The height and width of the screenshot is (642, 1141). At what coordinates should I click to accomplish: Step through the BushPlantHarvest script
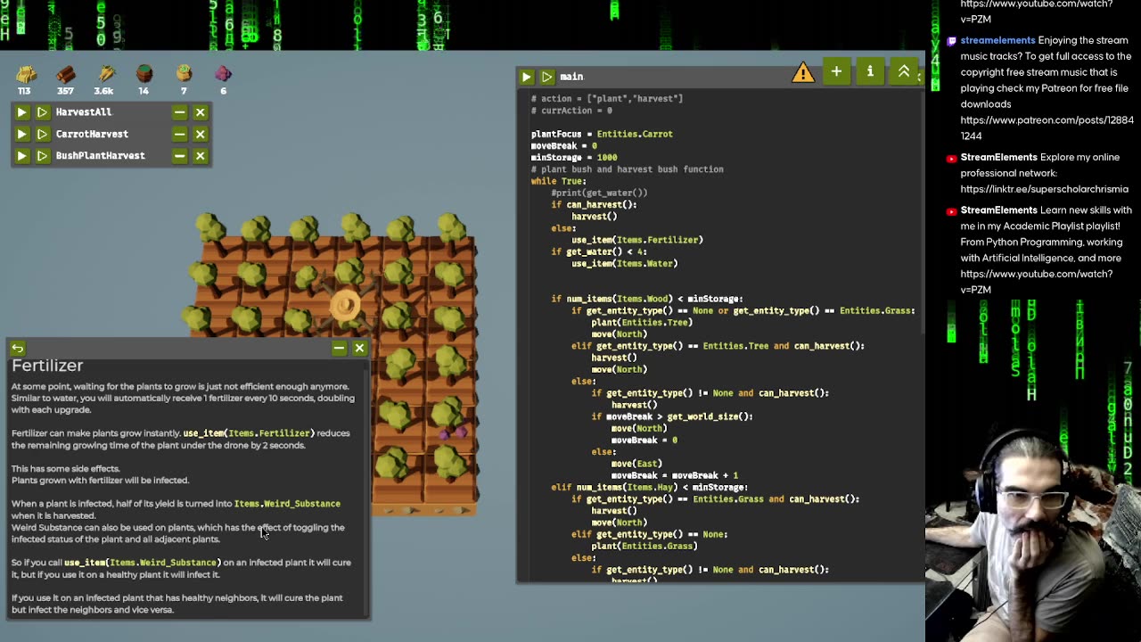pyautogui.click(x=42, y=156)
